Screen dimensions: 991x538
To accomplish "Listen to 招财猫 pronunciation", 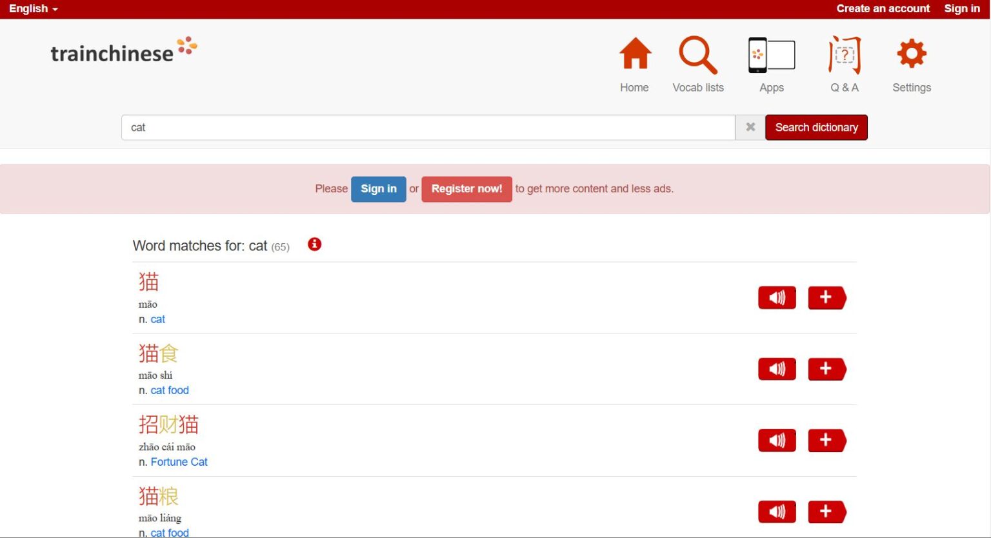I will tap(777, 441).
